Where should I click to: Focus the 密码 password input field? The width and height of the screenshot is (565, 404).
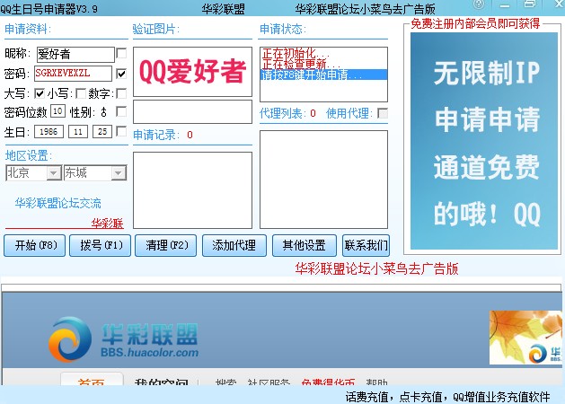pos(73,74)
